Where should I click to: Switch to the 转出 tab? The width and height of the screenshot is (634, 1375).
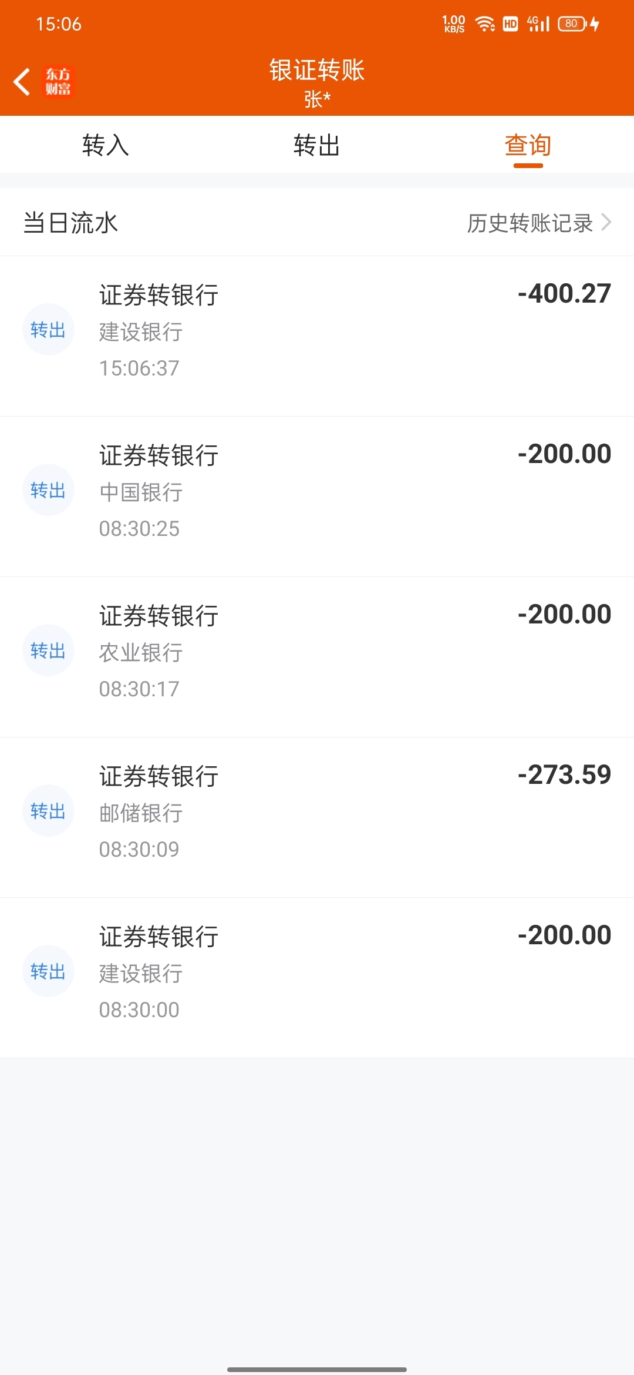[x=317, y=145]
